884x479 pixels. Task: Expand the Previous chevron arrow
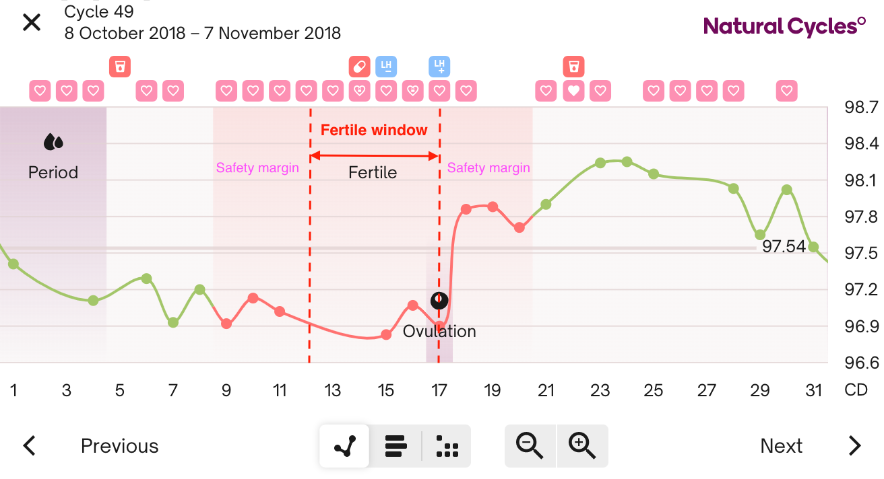pos(28,445)
